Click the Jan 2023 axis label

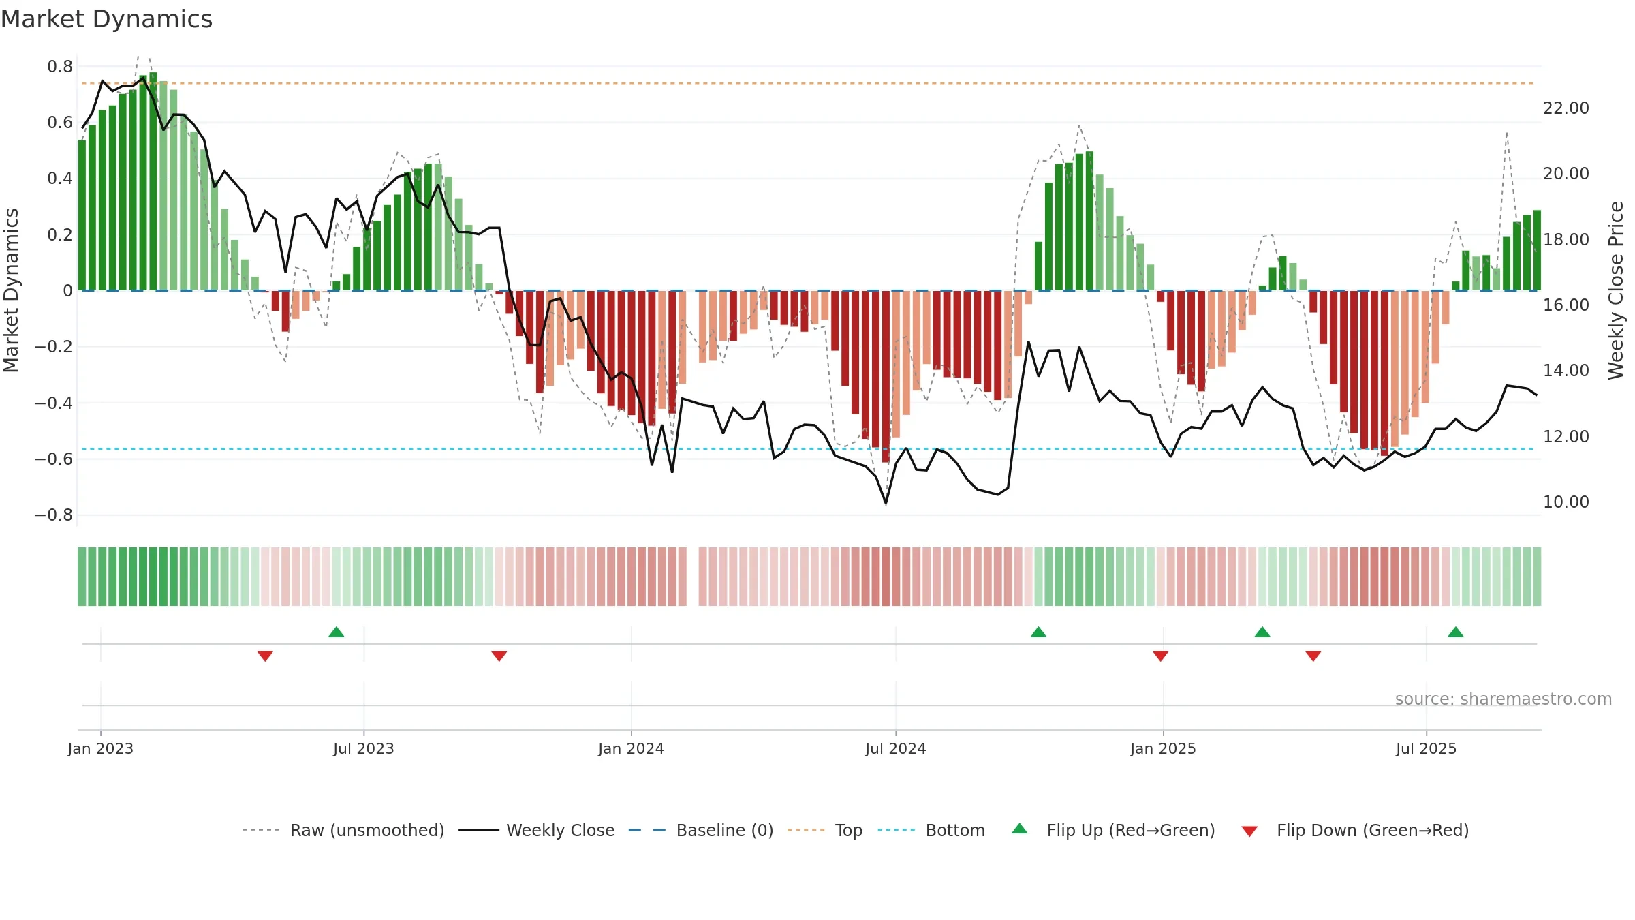(100, 748)
